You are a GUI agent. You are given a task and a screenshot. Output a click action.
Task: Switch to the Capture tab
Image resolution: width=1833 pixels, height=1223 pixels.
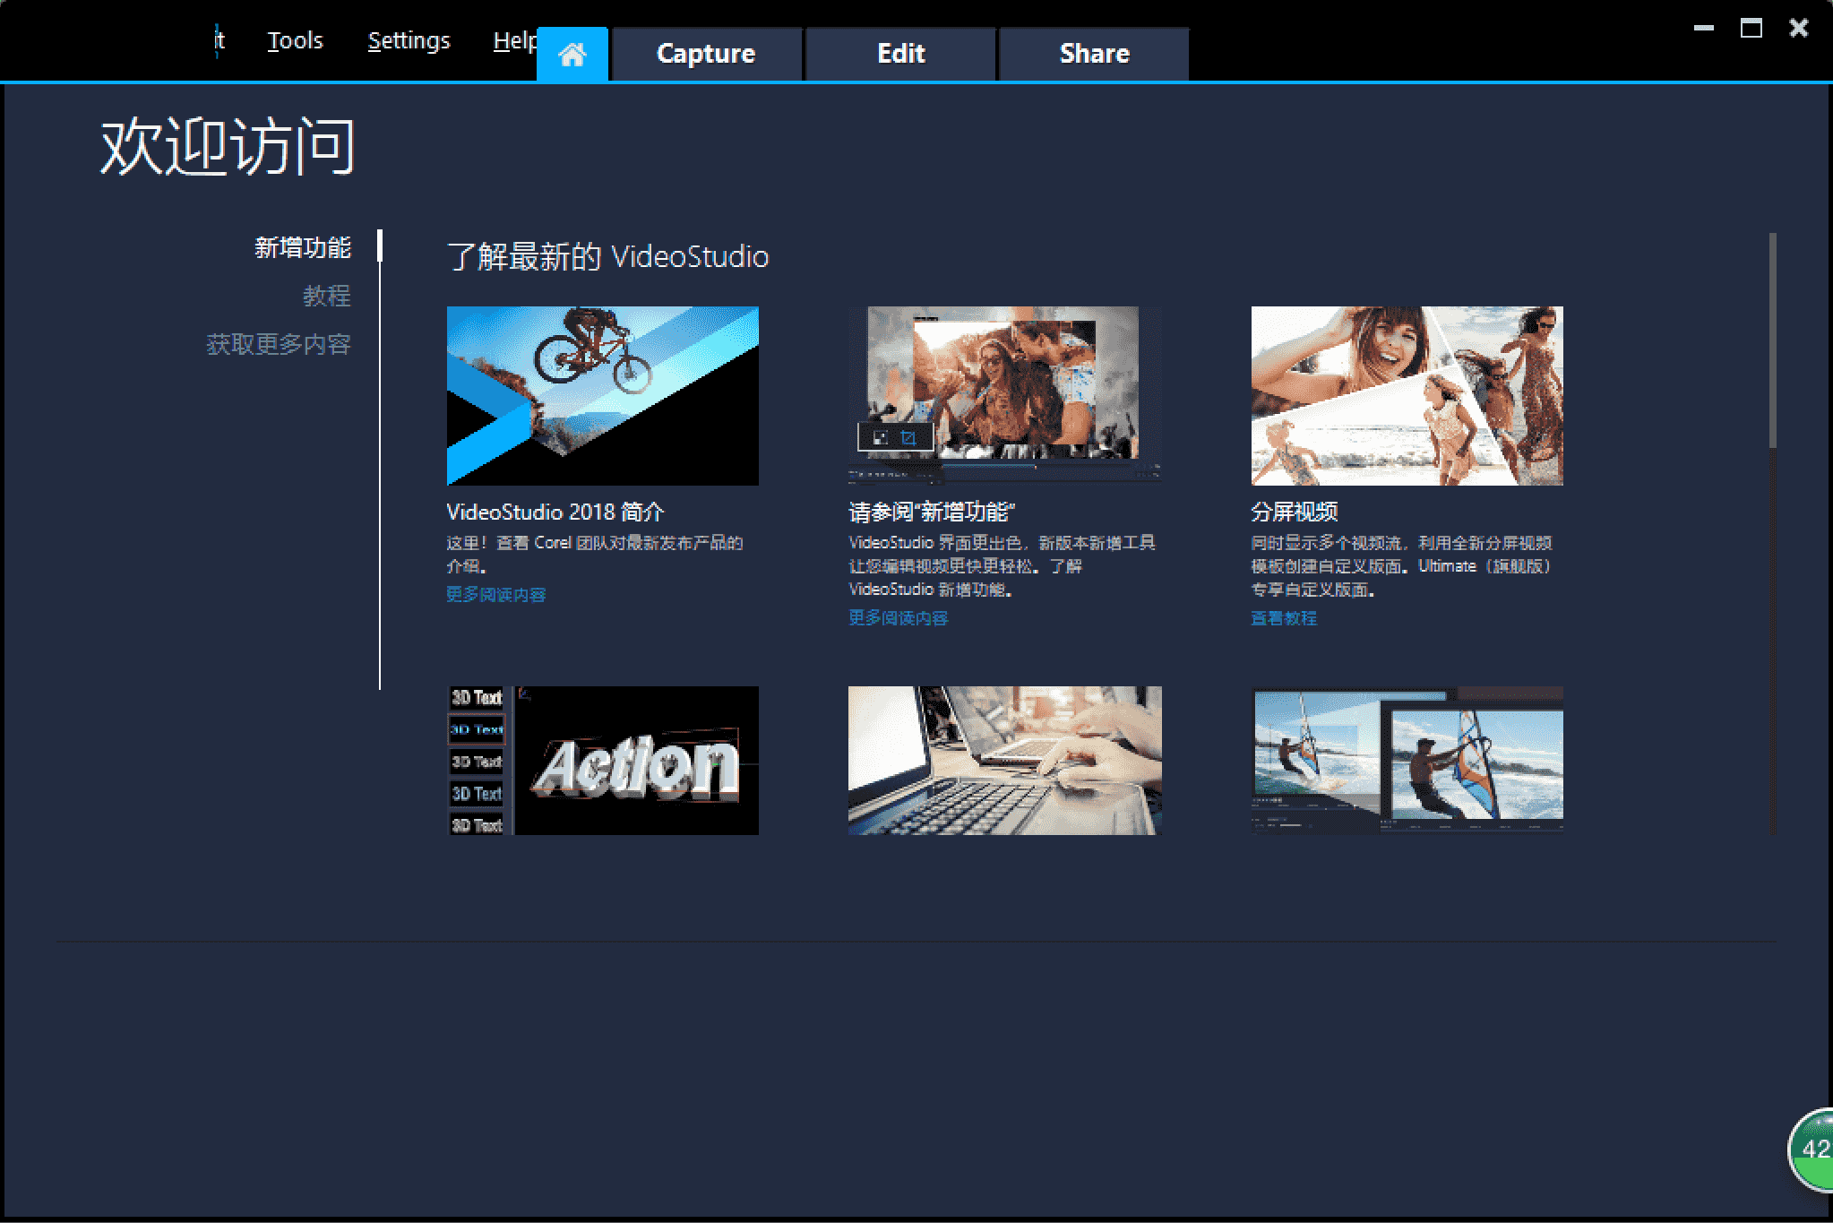click(x=706, y=54)
